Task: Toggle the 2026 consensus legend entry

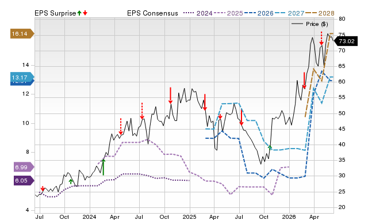Action: [259, 13]
